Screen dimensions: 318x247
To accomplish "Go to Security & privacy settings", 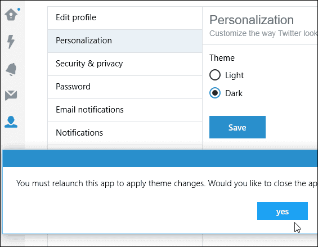I will coord(125,64).
